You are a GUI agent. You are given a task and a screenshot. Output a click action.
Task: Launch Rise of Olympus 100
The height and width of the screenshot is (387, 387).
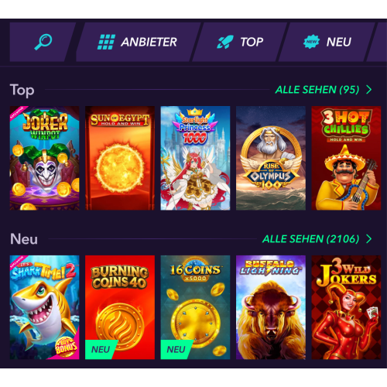(x=271, y=158)
